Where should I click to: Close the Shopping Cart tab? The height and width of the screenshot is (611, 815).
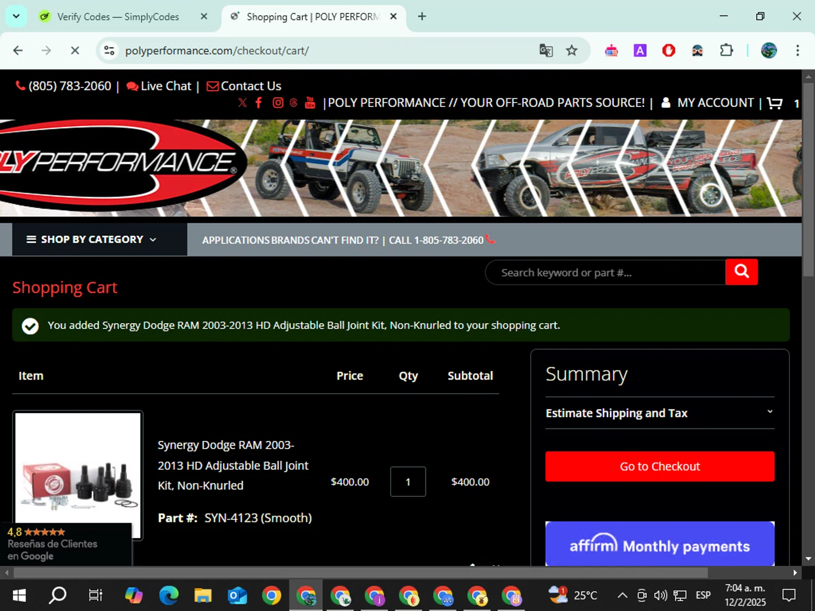pyautogui.click(x=393, y=16)
